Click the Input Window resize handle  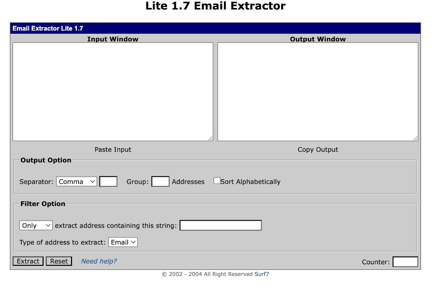point(211,138)
